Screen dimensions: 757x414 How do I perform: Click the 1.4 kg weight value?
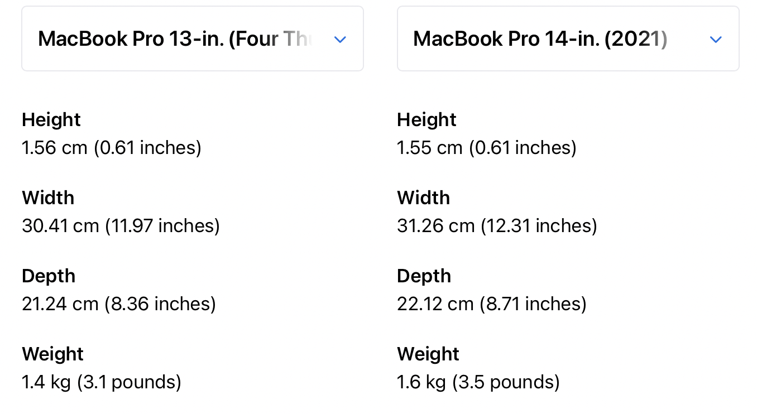point(102,382)
